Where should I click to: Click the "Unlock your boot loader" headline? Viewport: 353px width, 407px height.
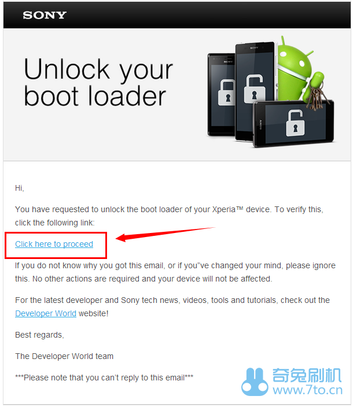coord(98,82)
